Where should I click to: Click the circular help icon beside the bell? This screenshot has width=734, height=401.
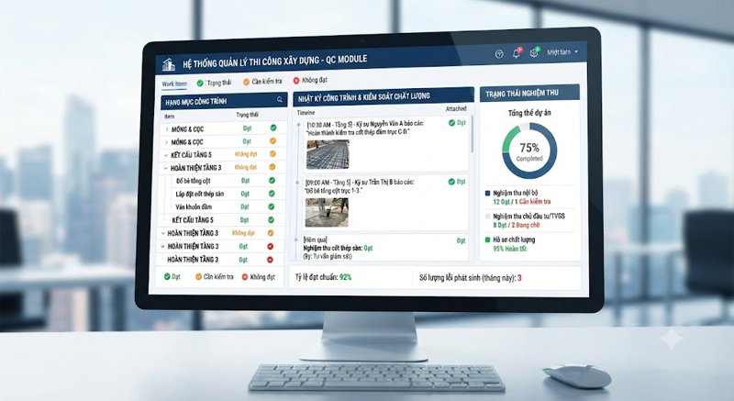click(499, 54)
